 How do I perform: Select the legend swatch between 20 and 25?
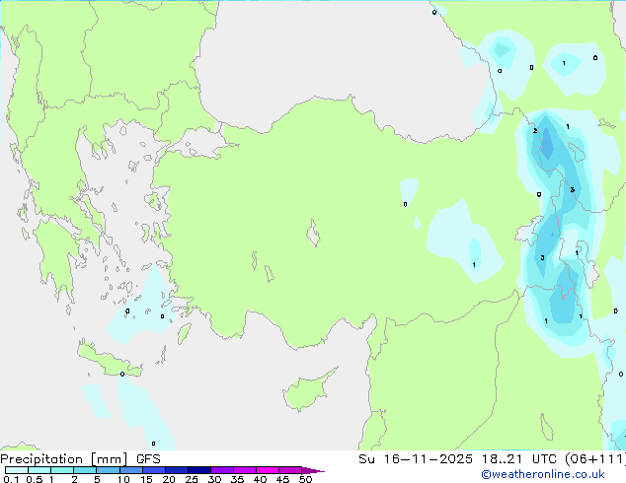click(x=177, y=470)
